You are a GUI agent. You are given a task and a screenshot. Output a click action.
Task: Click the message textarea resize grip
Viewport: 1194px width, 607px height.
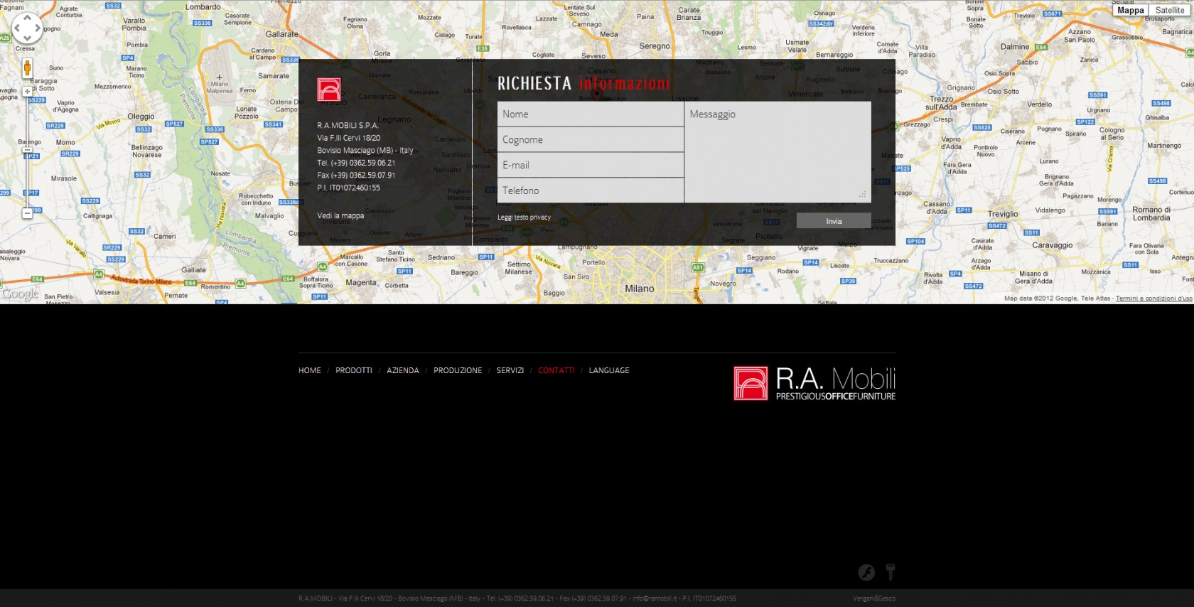[x=864, y=194]
